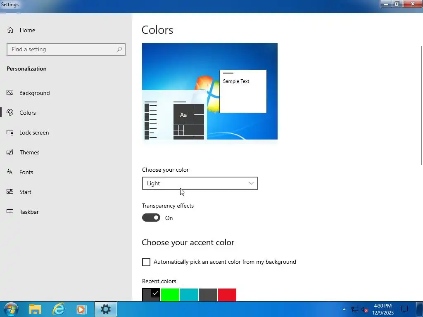This screenshot has height=317, width=423.
Task: Click the Sample Text preview window
Action: tap(243, 91)
